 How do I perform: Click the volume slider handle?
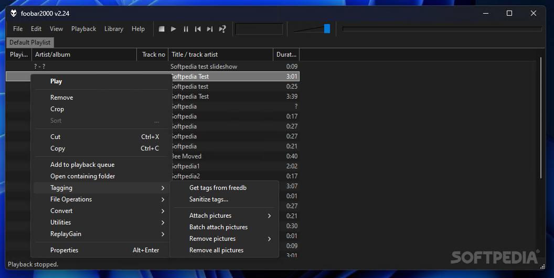click(327, 29)
